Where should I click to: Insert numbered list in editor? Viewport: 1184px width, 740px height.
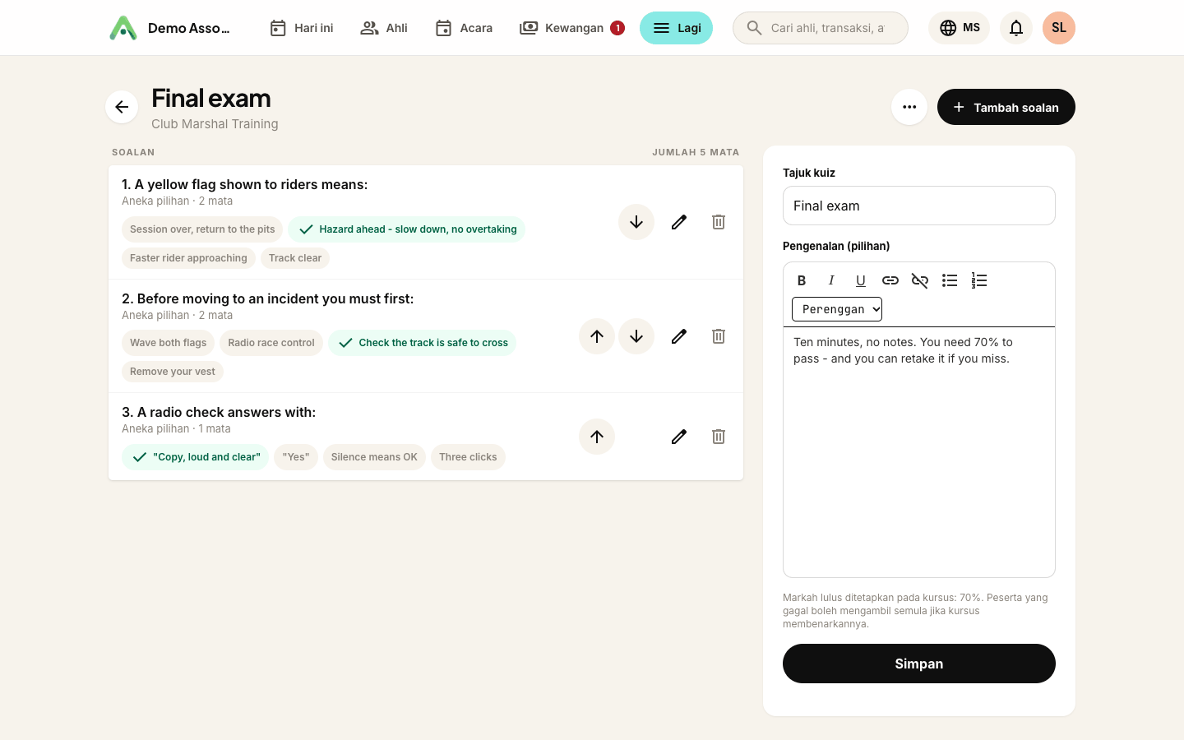979,280
